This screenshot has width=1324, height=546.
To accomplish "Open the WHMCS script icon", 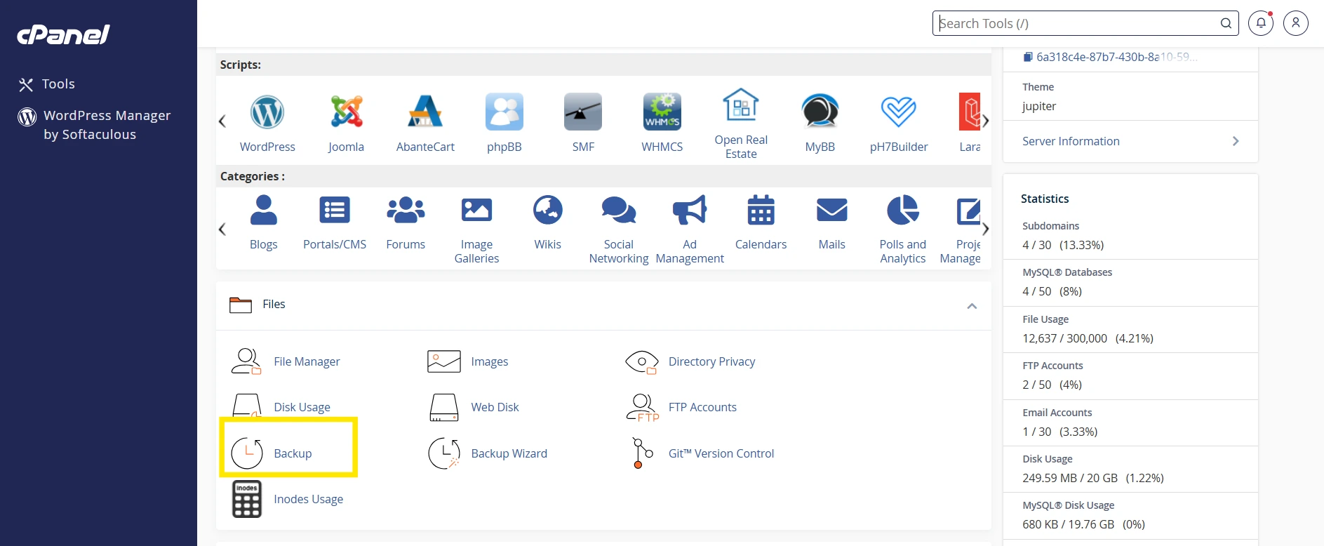I will coord(662,112).
